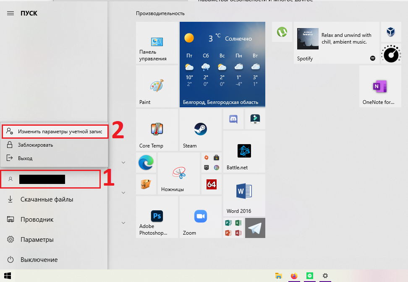Viewport: 408px width, 282px height.
Task: Select Выход to sign out
Action: pyautogui.click(x=55, y=158)
